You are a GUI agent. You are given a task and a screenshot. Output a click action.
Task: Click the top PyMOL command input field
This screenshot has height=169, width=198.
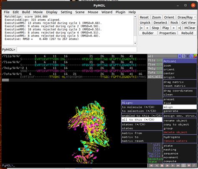coord(77,49)
